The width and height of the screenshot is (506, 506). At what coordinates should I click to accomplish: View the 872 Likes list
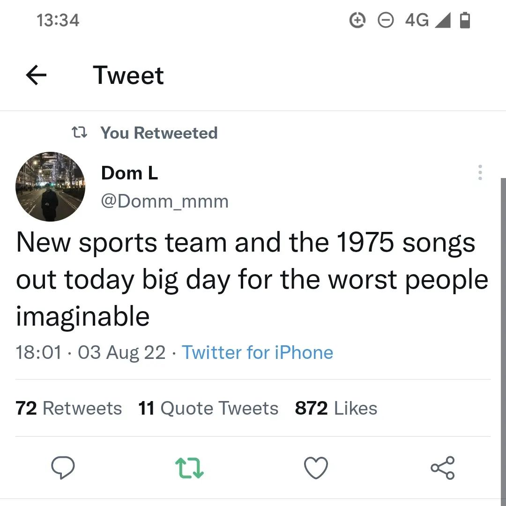[x=336, y=408]
